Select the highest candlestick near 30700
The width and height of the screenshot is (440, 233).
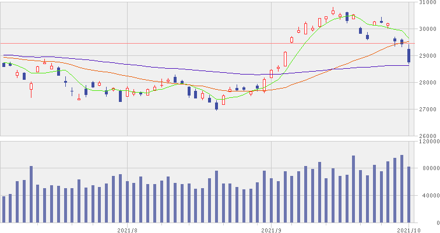click(333, 11)
